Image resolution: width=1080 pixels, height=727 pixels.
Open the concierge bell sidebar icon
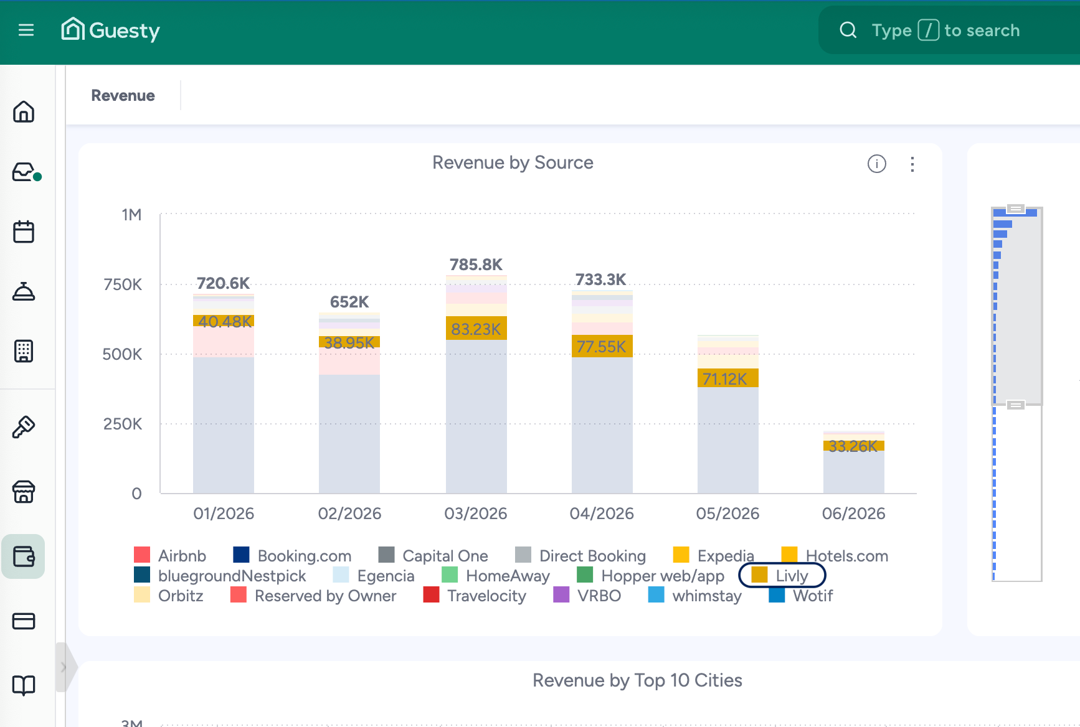pyautogui.click(x=24, y=291)
